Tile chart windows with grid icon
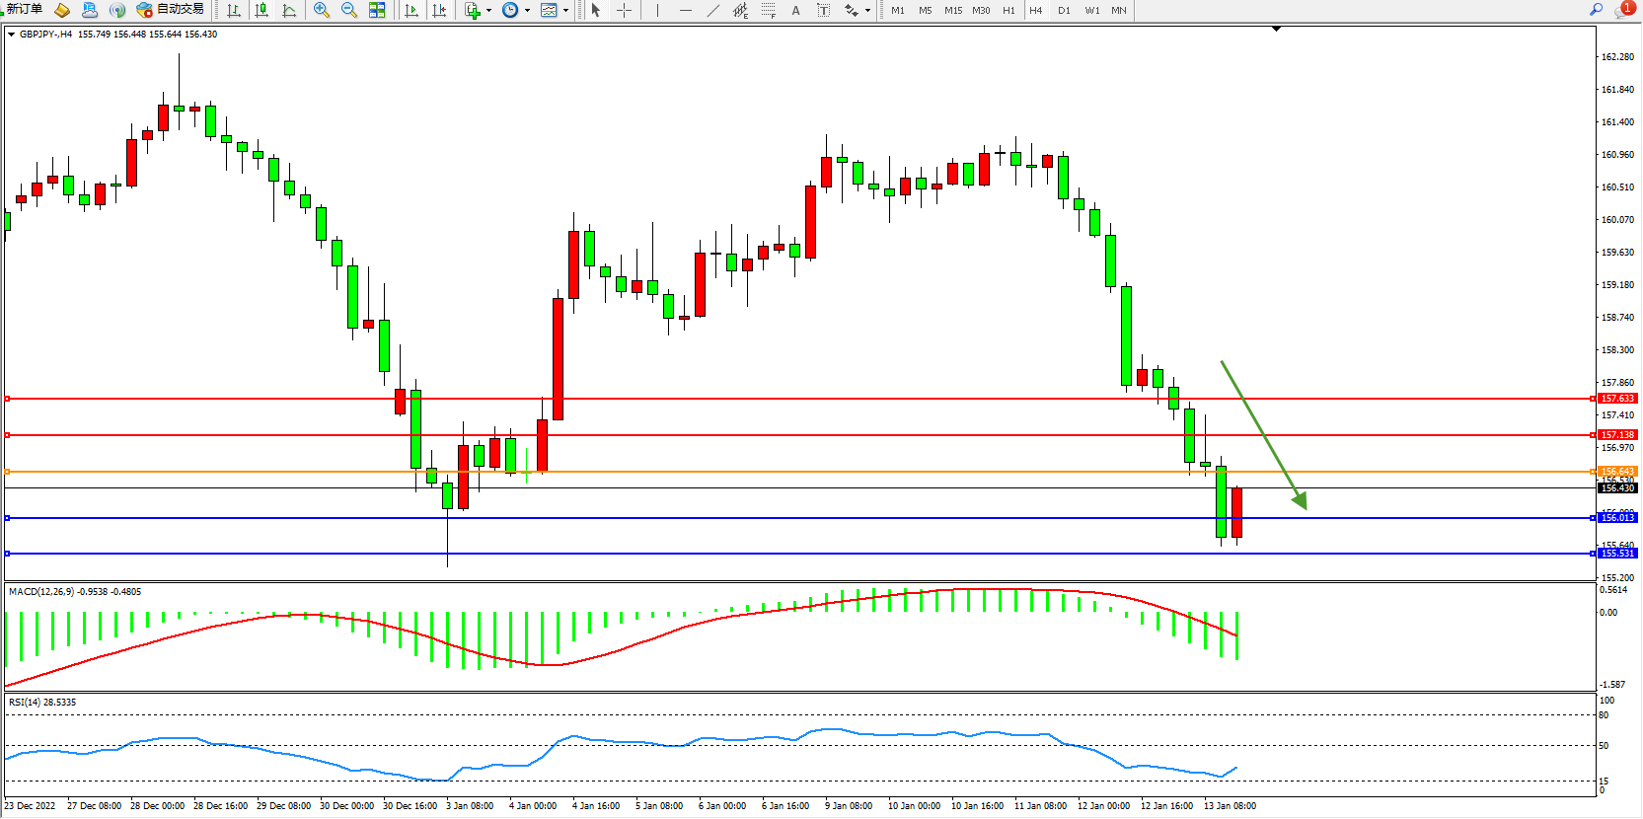The image size is (1643, 819). click(x=377, y=10)
